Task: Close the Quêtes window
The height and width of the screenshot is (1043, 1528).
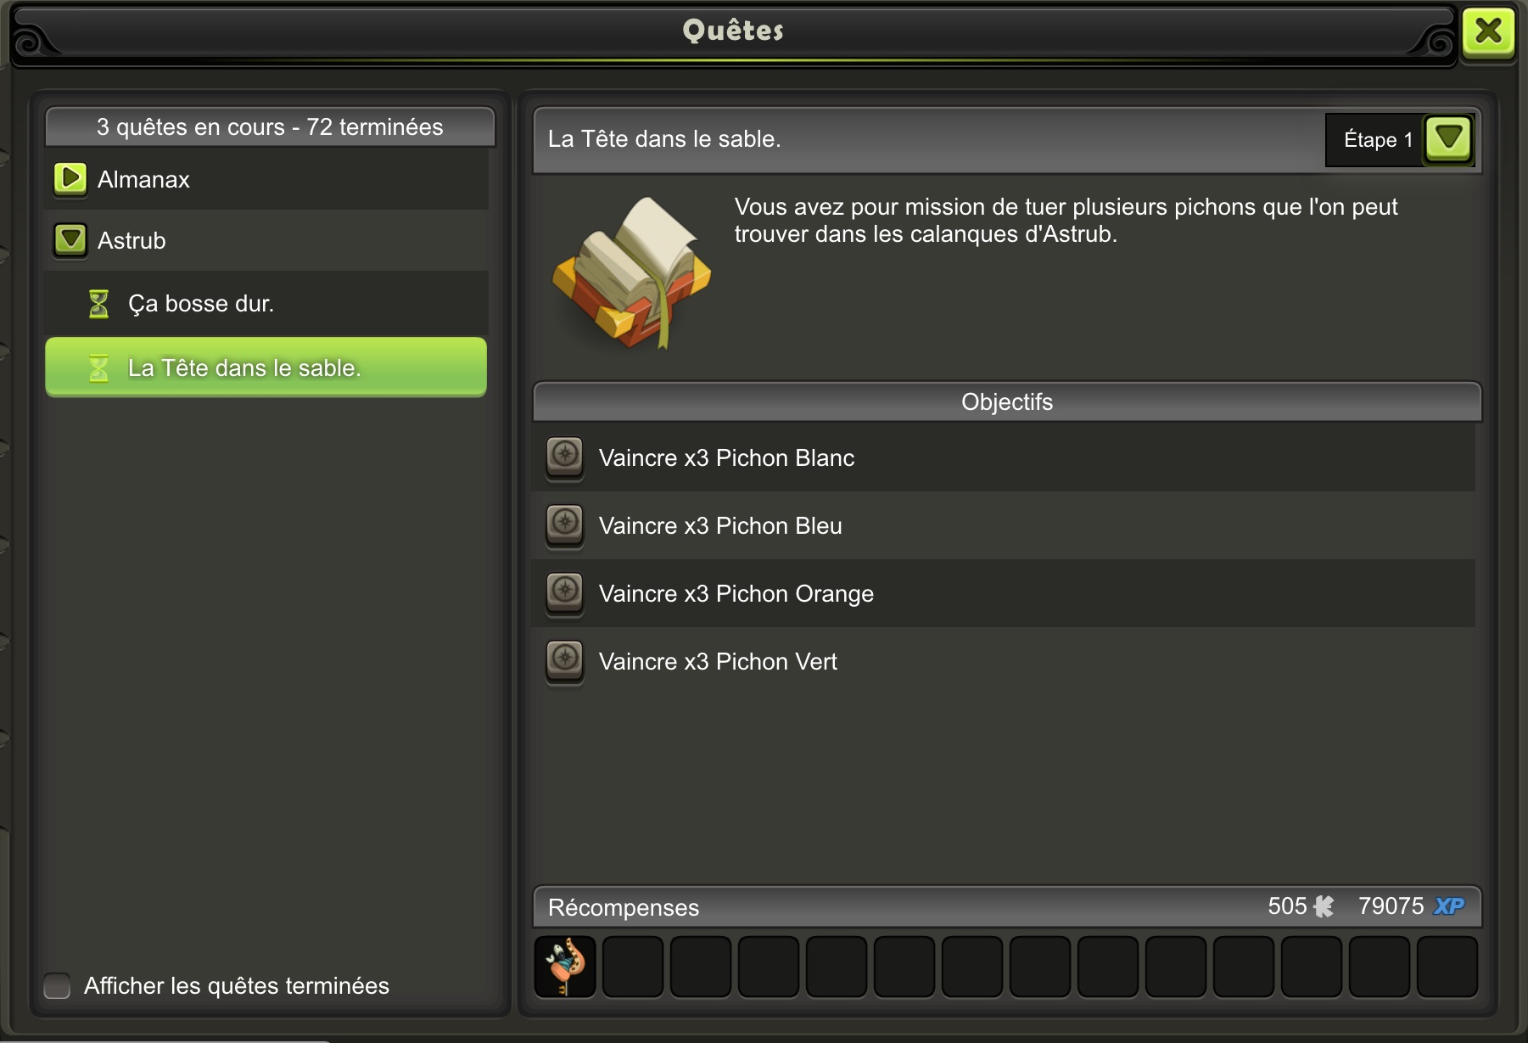Action: tap(1488, 32)
